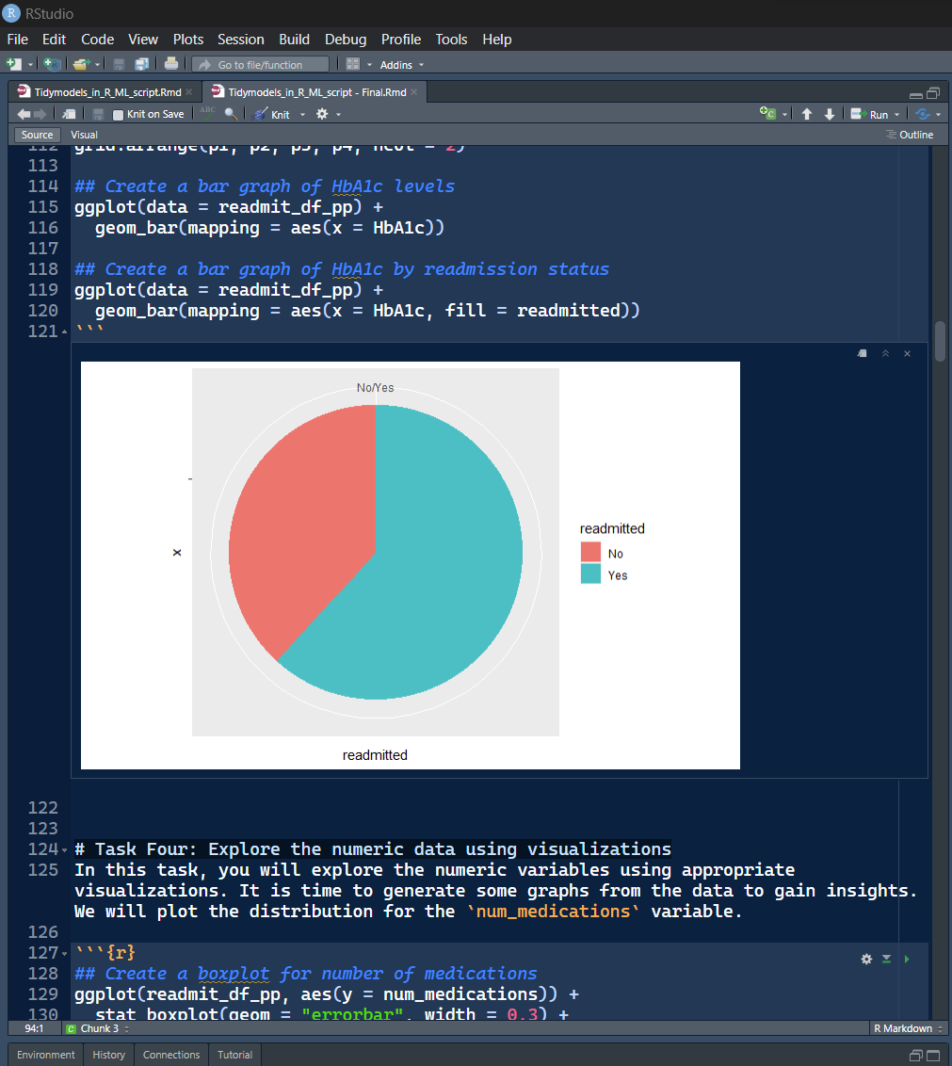Open the Tools menu
Image resolution: width=952 pixels, height=1066 pixels.
tap(452, 40)
